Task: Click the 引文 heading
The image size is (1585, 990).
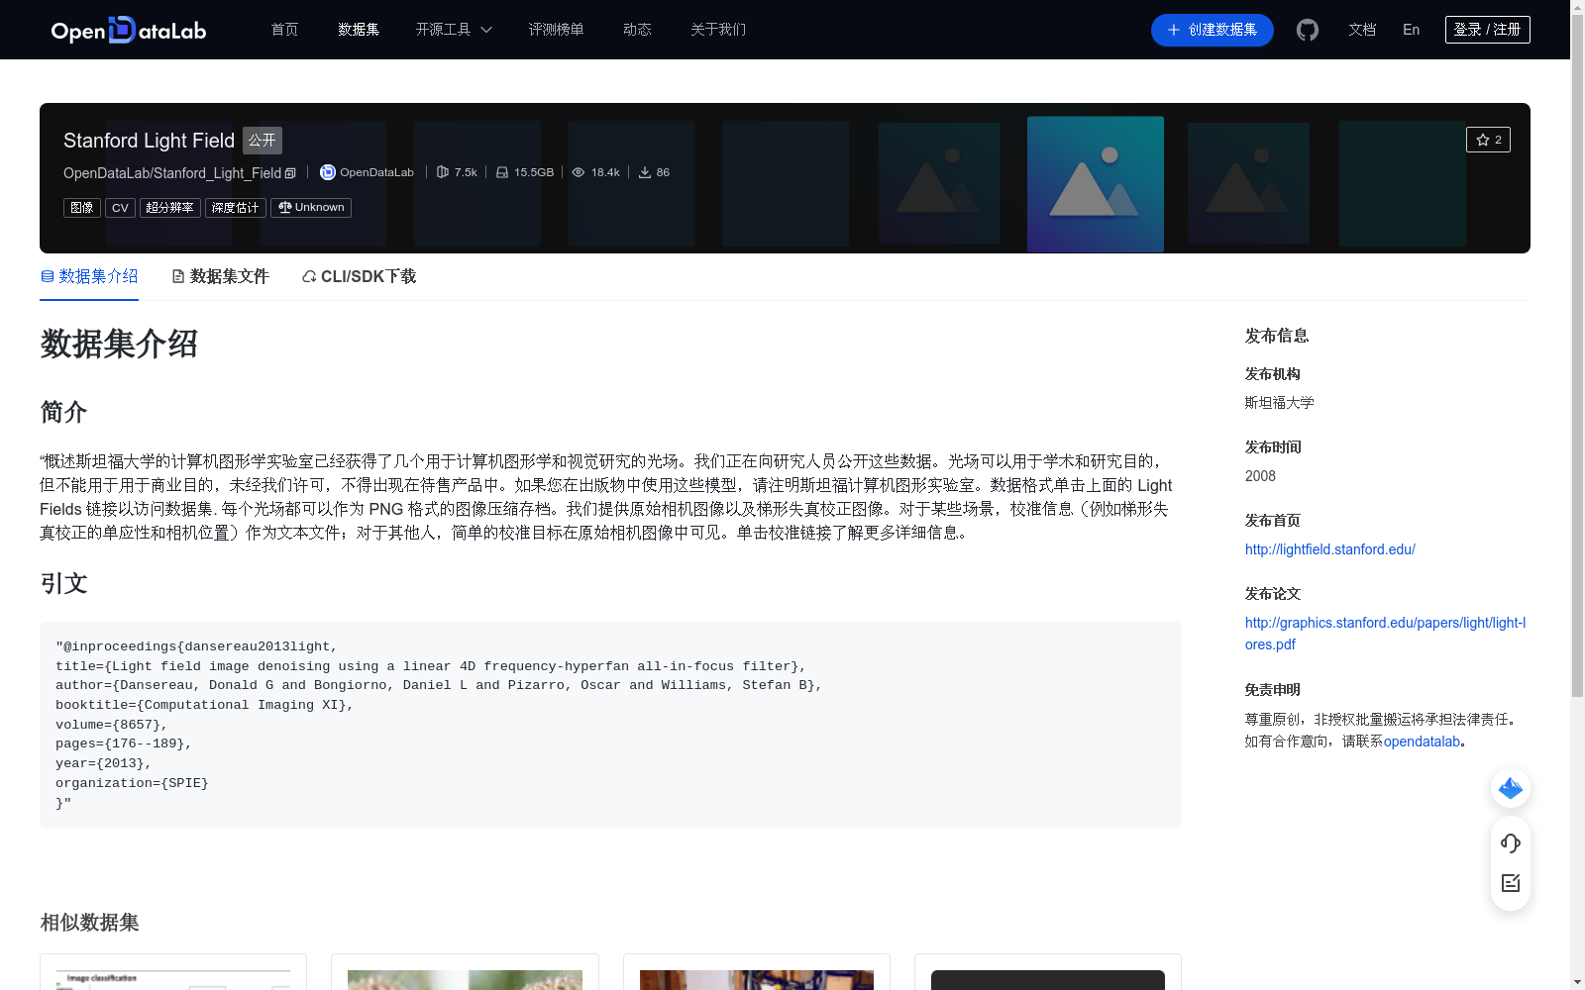Action: (x=63, y=583)
